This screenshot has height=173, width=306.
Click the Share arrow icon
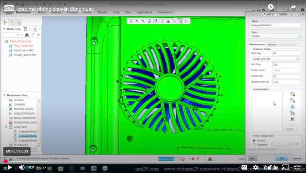(x=293, y=7)
